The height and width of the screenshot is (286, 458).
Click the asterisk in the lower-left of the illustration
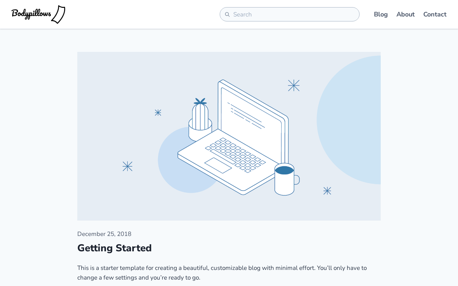click(x=127, y=166)
